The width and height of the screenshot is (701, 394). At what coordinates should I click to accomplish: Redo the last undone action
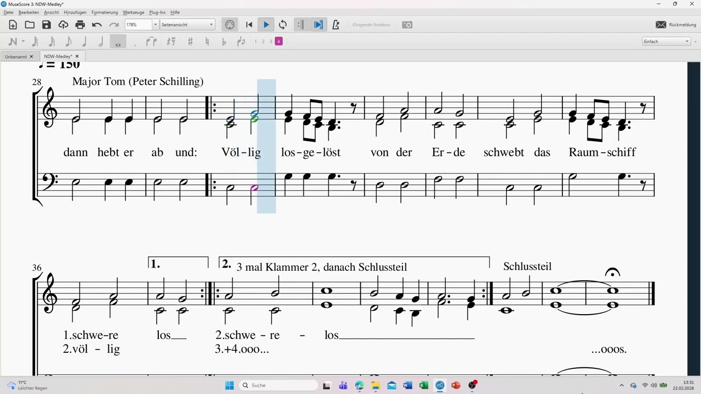[114, 25]
